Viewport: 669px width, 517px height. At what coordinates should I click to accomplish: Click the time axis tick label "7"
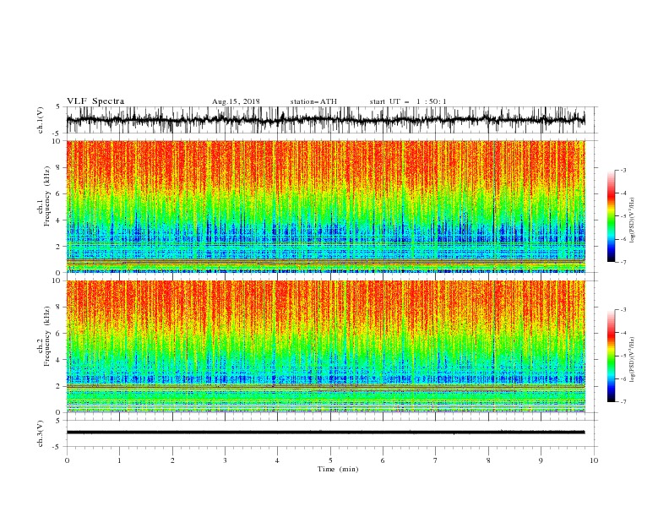click(436, 460)
